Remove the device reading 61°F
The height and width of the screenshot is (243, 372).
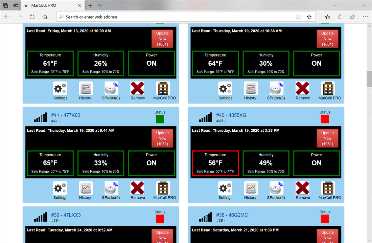coord(137,91)
